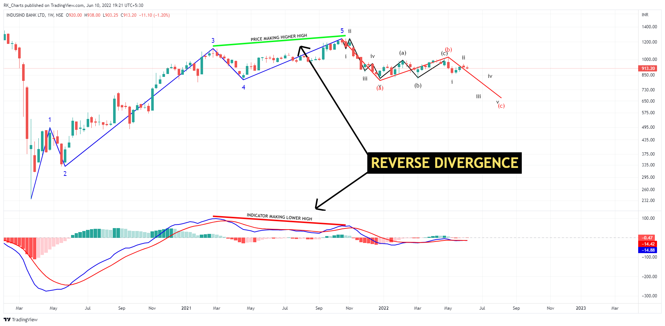Click the 730.00 price axis label
The height and width of the screenshot is (326, 665).
tap(648, 90)
